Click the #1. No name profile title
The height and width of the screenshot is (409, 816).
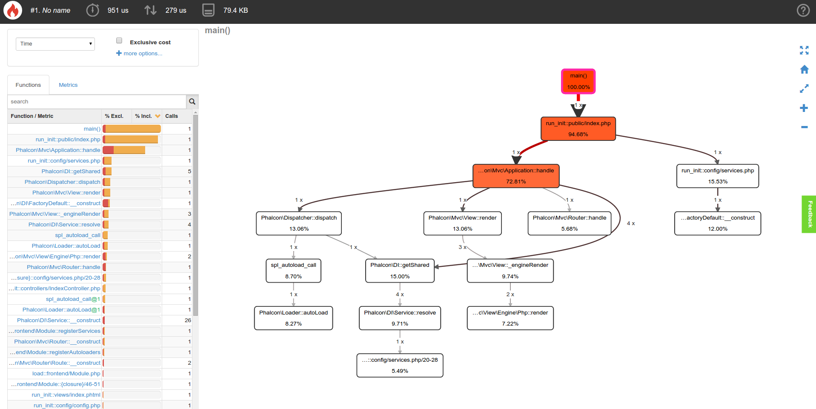click(50, 10)
